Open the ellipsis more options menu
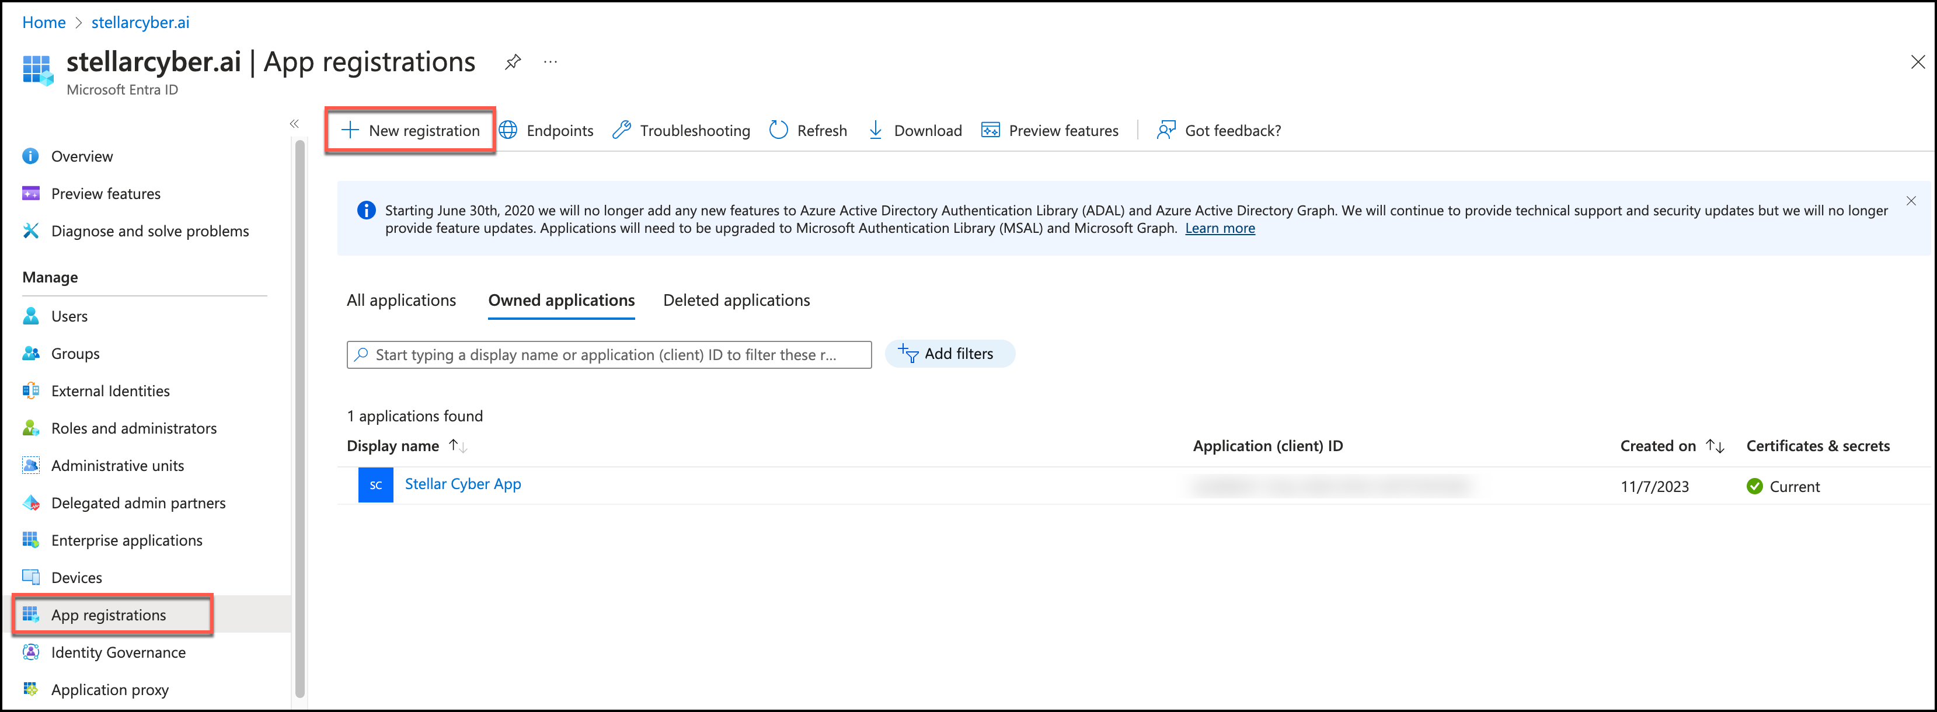Viewport: 1937px width, 712px height. pos(551,62)
